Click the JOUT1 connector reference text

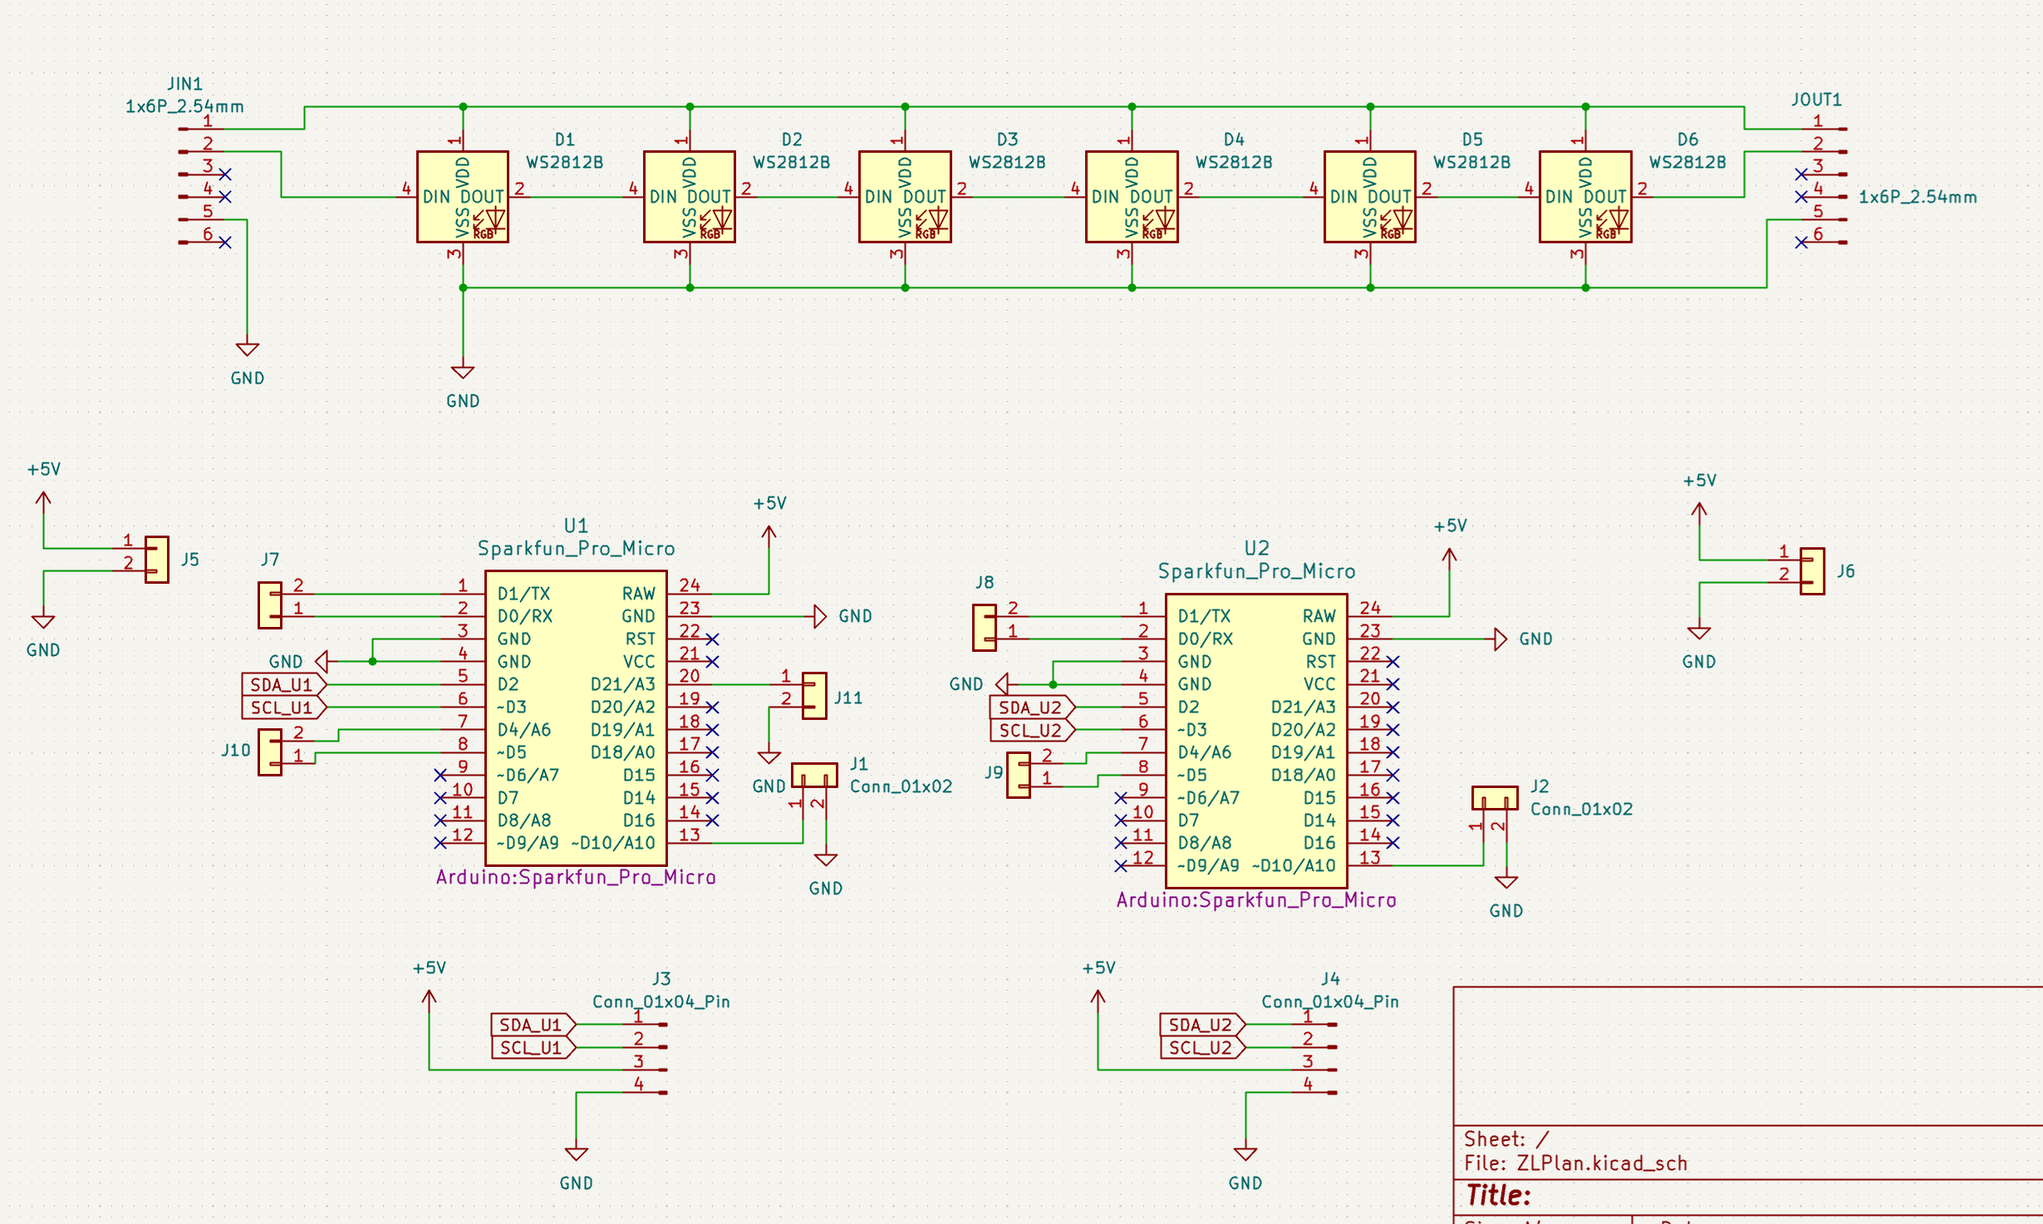1815,100
